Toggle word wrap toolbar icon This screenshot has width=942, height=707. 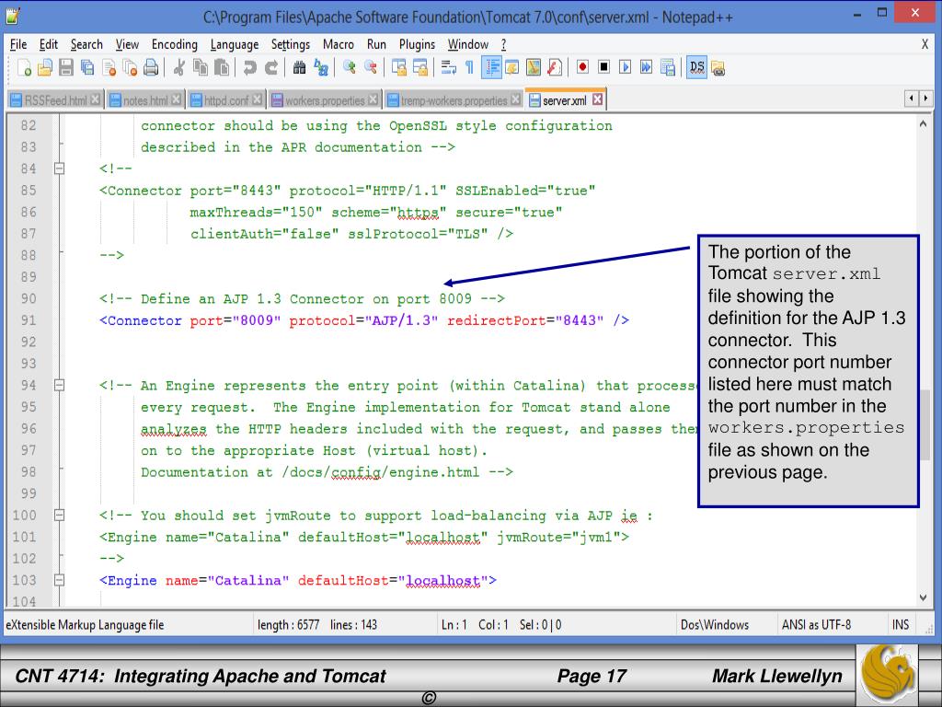coord(448,67)
